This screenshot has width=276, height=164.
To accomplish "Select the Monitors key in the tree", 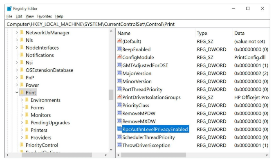I will point(40,115).
